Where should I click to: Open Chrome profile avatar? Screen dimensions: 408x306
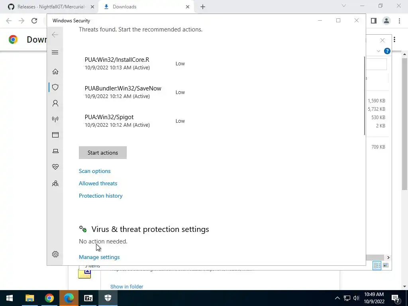pyautogui.click(x=386, y=21)
